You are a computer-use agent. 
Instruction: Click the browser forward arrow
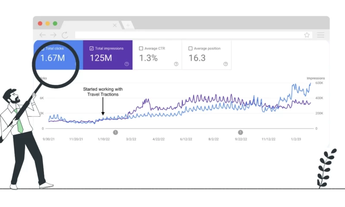[x=53, y=35]
